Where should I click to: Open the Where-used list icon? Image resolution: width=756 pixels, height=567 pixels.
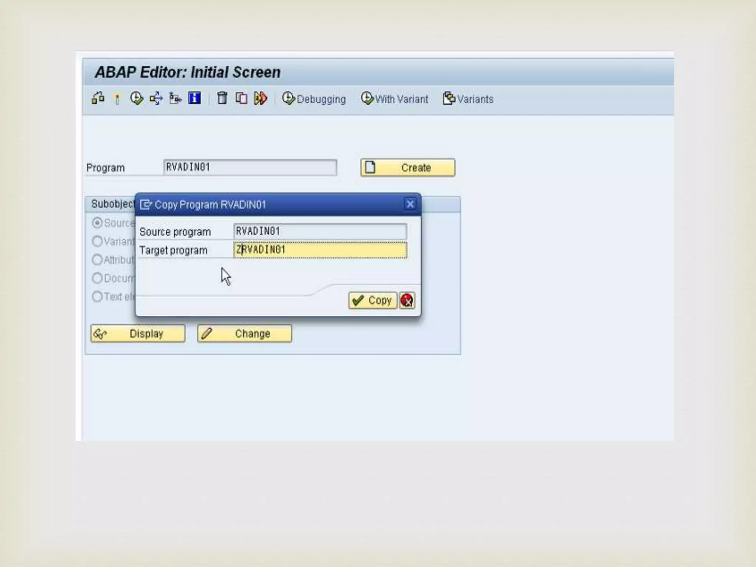point(156,99)
